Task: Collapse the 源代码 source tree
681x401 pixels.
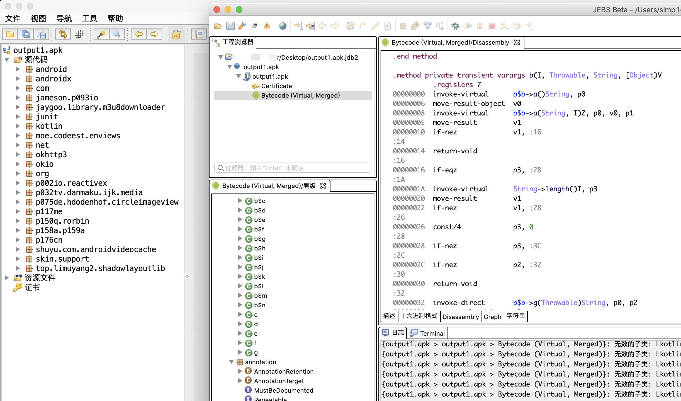Action: [7, 60]
